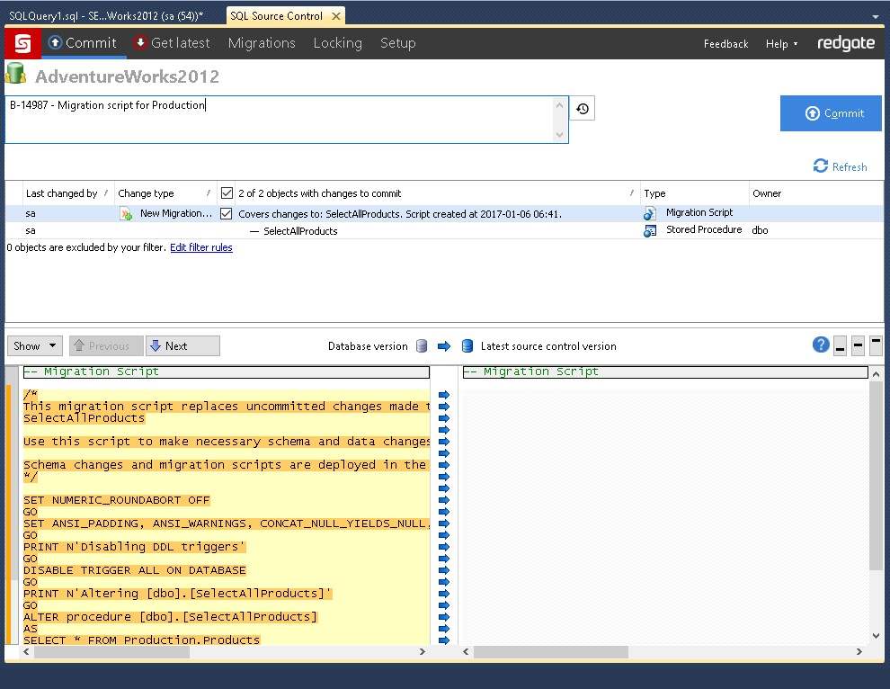Click the blue help question mark icon
Viewport: 890px width, 689px height.
click(x=820, y=344)
